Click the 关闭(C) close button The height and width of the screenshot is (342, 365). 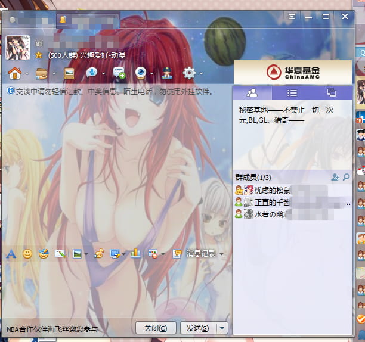pos(156,328)
